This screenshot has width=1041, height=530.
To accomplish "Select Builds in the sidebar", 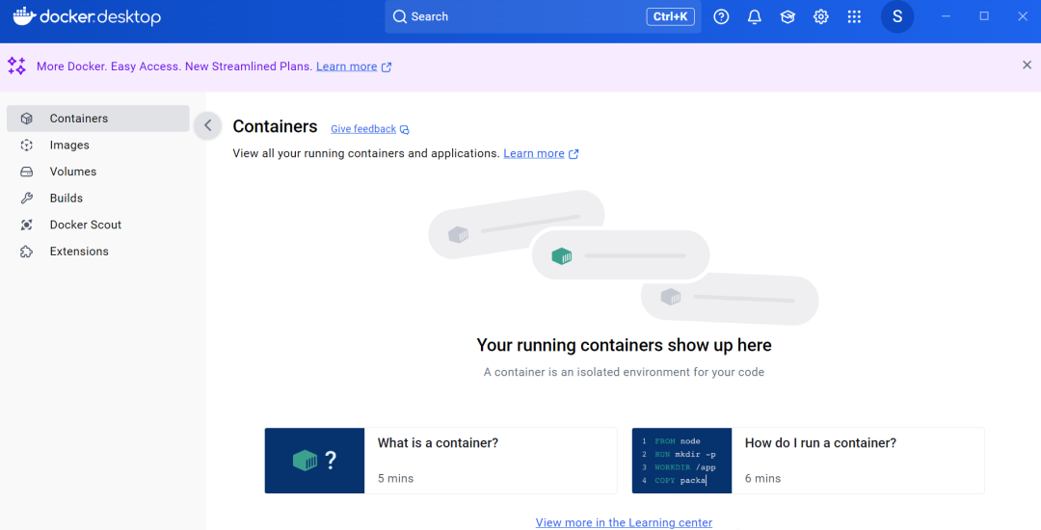I will [x=98, y=198].
